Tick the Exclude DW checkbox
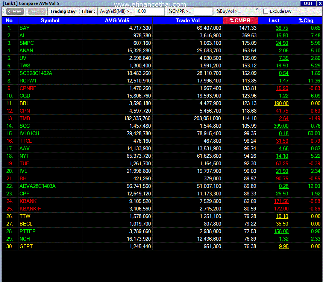The image size is (323, 282). pos(266,11)
